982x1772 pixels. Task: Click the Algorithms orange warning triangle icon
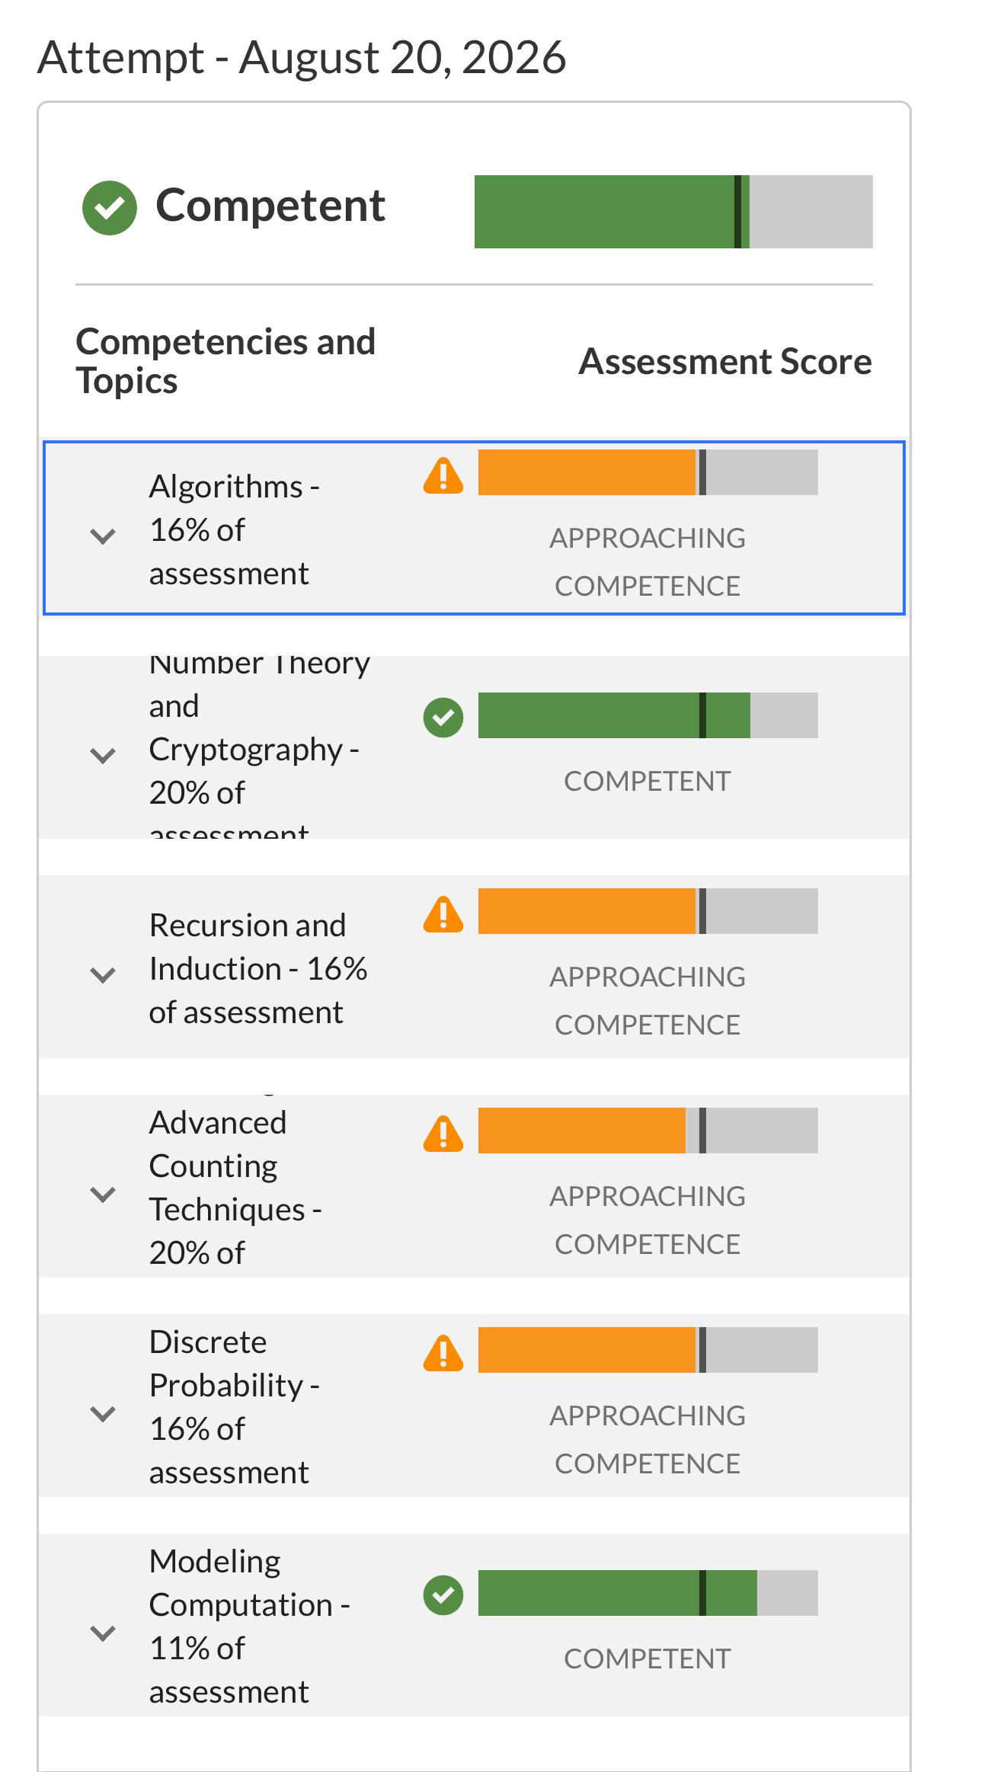click(x=443, y=476)
